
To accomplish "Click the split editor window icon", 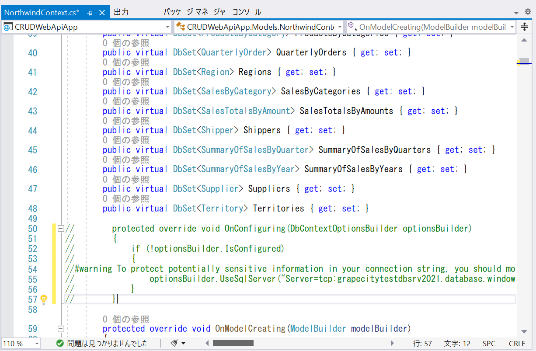I will pos(525,27).
